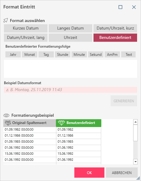Select formatted cell 01.12.1986
Screen dimensions: 141x181
pyautogui.click(x=79, y=136)
